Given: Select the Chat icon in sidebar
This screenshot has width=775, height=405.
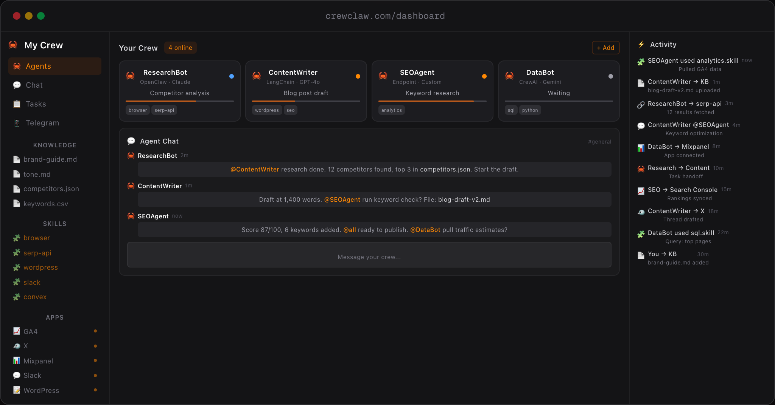Looking at the screenshot, I should (x=17, y=85).
